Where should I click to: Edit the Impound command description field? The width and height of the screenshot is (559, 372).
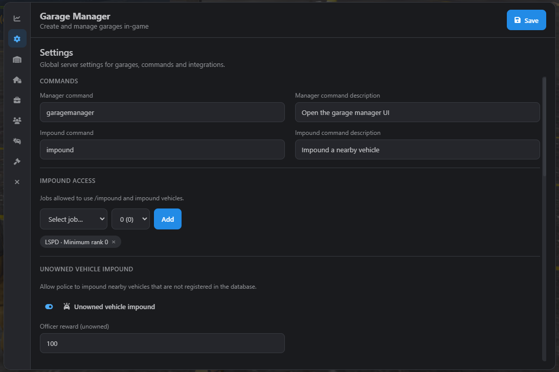tap(417, 150)
